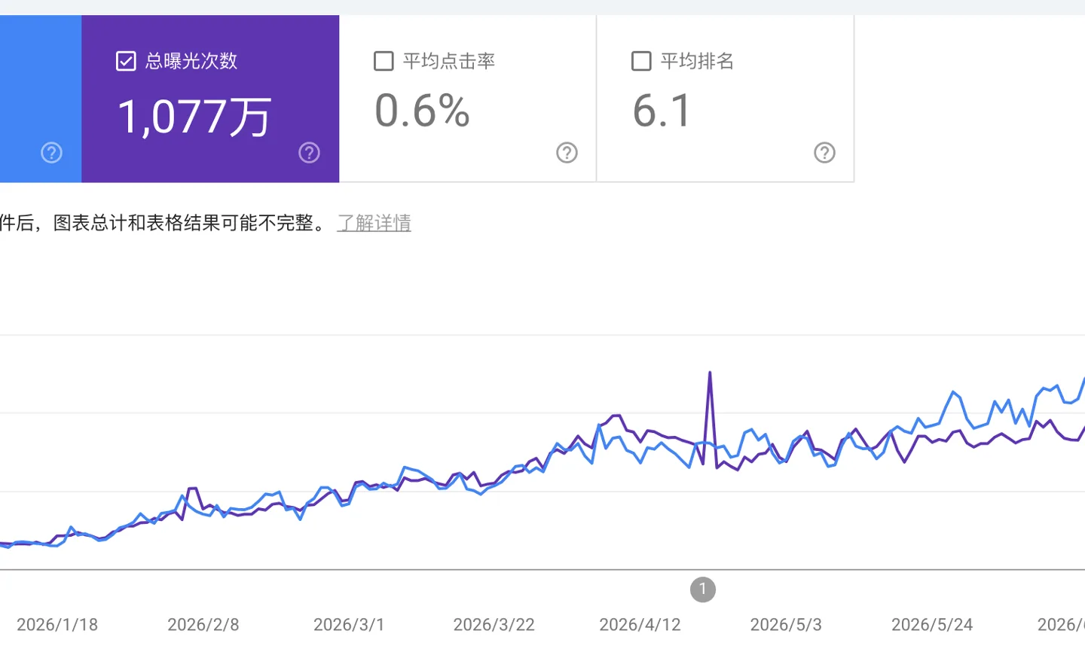Click the 平均点击率 card label text
Screen dimensions: 1085x667
pos(449,61)
